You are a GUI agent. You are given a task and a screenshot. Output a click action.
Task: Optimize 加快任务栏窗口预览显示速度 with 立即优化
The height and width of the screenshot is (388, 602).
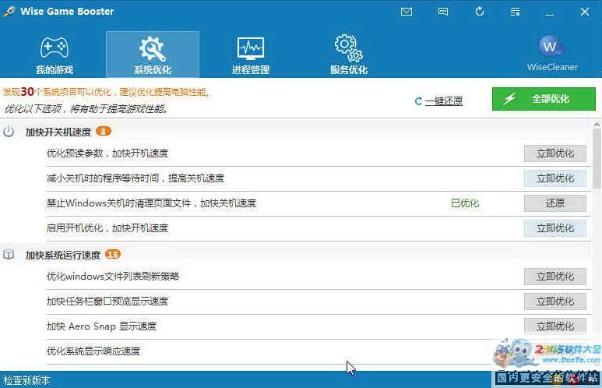pyautogui.click(x=555, y=302)
